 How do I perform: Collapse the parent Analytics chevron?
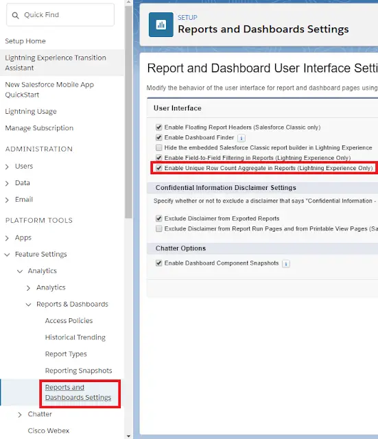coord(20,272)
